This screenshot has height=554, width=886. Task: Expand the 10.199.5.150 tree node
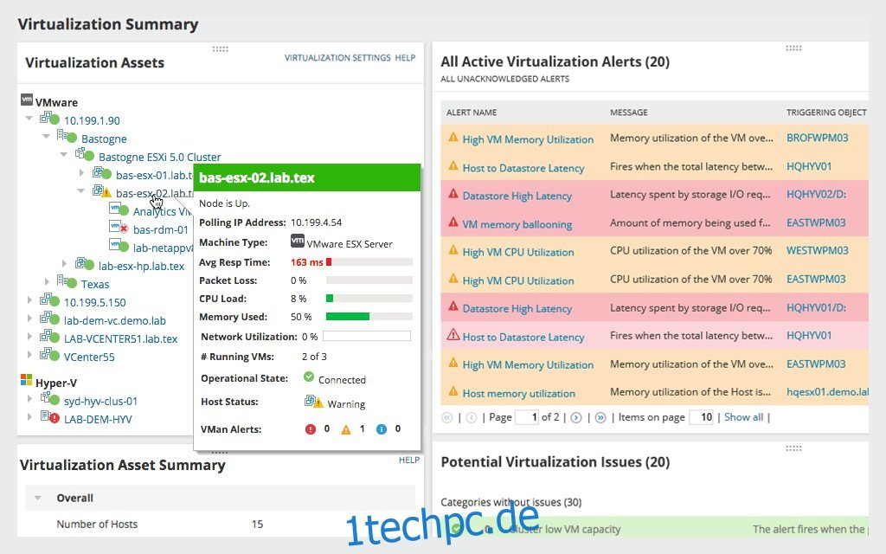pyautogui.click(x=29, y=300)
